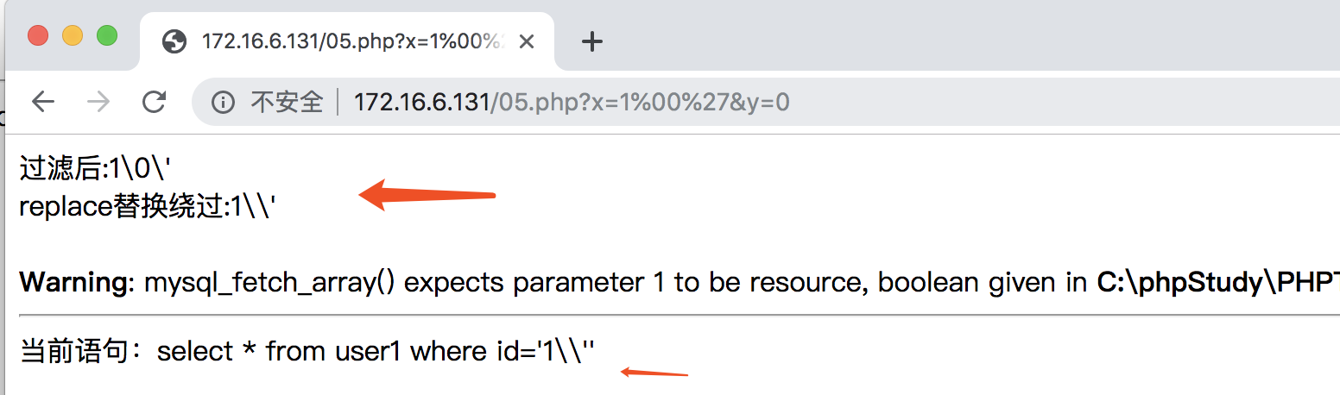1340x395 pixels.
Task: Select the 172.16.6.131/05.php tab title
Action: (353, 41)
